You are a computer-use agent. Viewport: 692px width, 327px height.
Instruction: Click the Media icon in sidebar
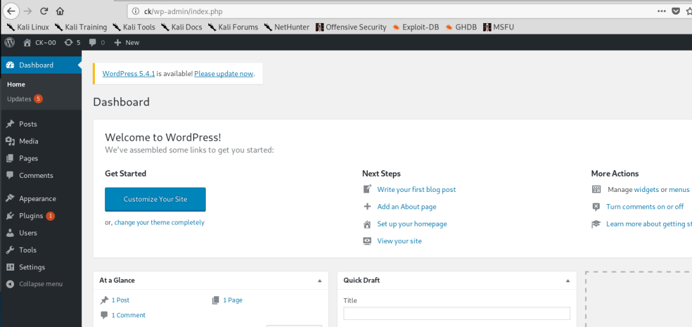tap(10, 141)
